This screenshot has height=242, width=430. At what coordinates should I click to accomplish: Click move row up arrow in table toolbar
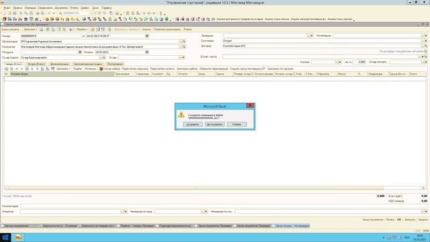[x=32, y=69]
